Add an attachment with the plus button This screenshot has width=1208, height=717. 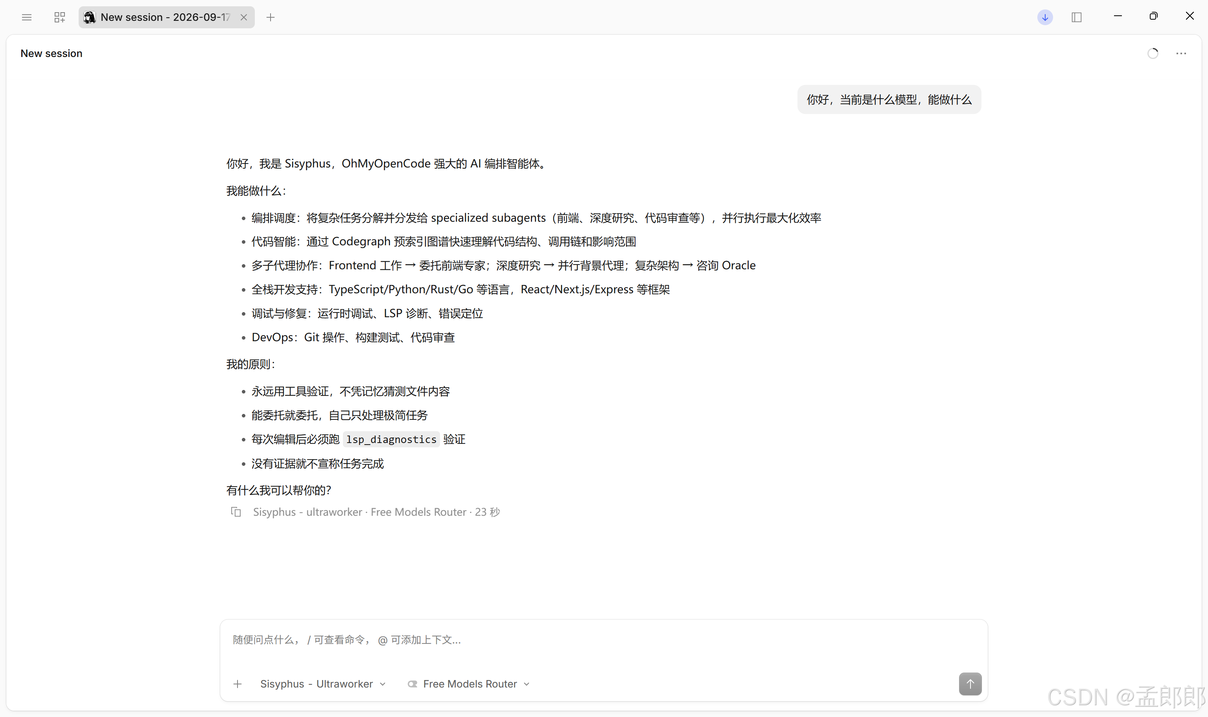click(x=237, y=684)
